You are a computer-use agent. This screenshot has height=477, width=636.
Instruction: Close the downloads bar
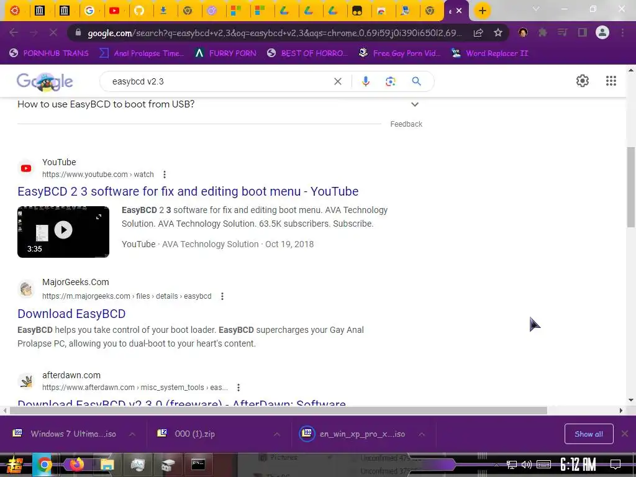[x=625, y=434]
